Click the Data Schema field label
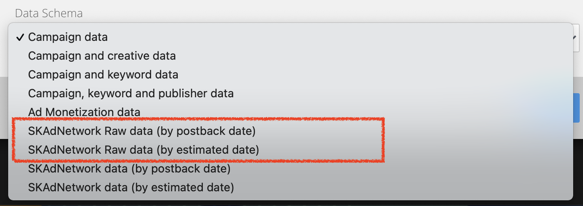Image resolution: width=583 pixels, height=206 pixels. coord(49,13)
